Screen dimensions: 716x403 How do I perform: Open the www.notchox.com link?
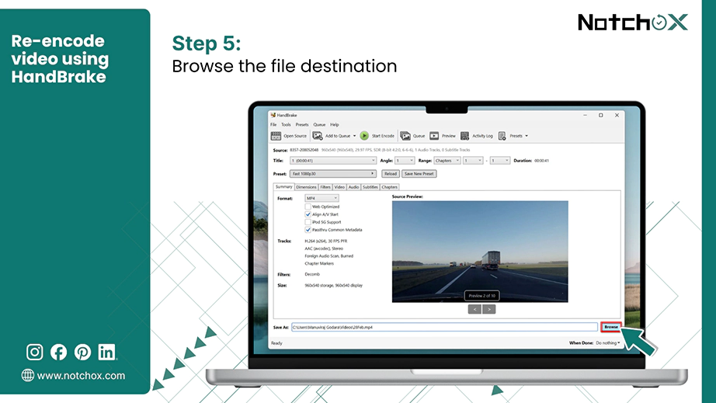pyautogui.click(x=81, y=376)
